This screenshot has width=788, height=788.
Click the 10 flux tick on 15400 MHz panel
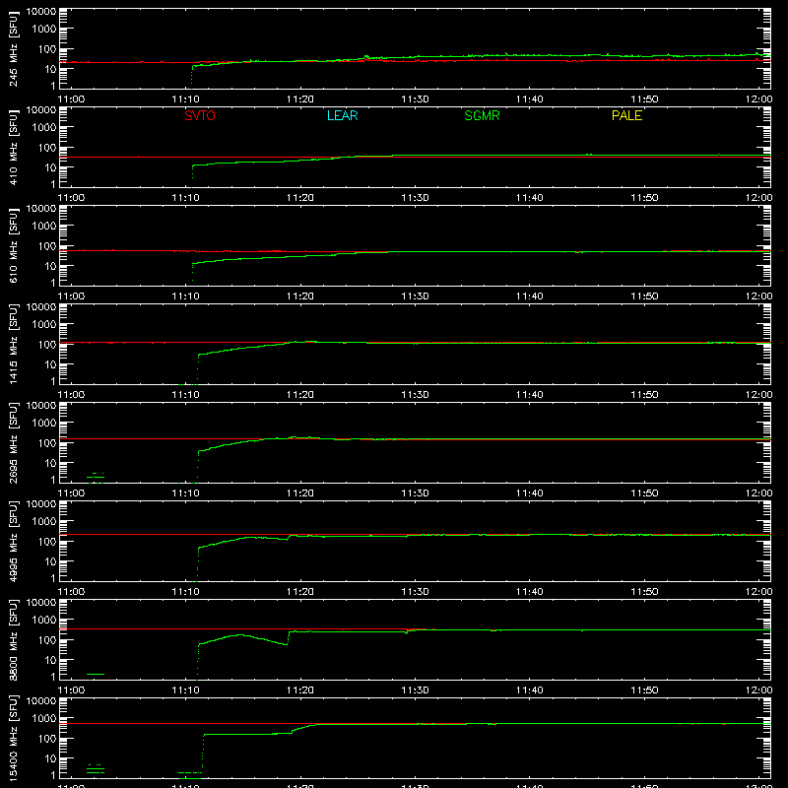pos(50,758)
